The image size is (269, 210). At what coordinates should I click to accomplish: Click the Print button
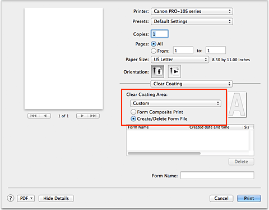(249, 198)
